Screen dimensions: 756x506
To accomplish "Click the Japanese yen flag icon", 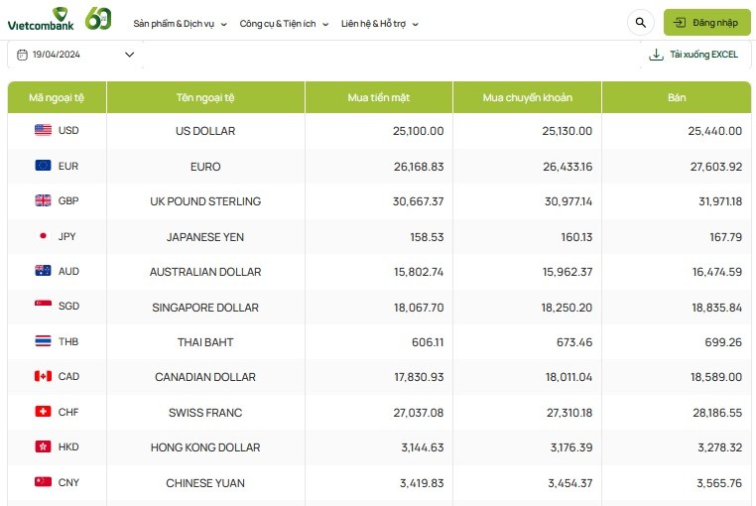I will [x=43, y=236].
